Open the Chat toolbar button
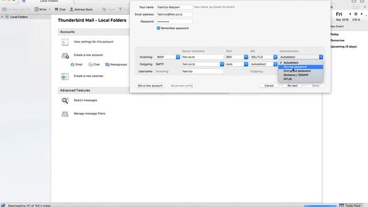 point(60,9)
